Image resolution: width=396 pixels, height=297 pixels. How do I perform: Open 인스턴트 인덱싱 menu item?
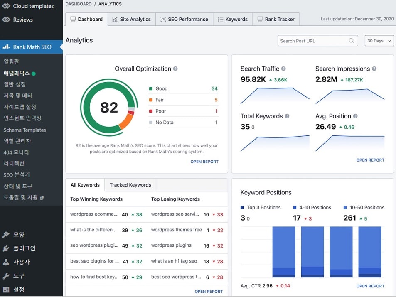[22, 118]
